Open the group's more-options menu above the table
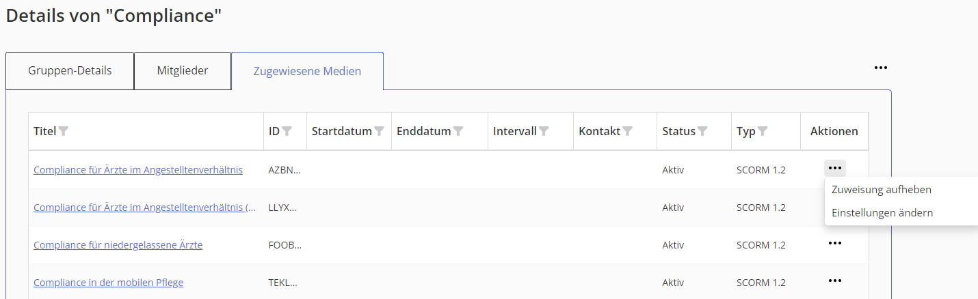 pyautogui.click(x=881, y=68)
